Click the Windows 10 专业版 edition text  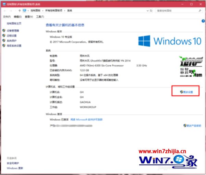tap(61, 37)
